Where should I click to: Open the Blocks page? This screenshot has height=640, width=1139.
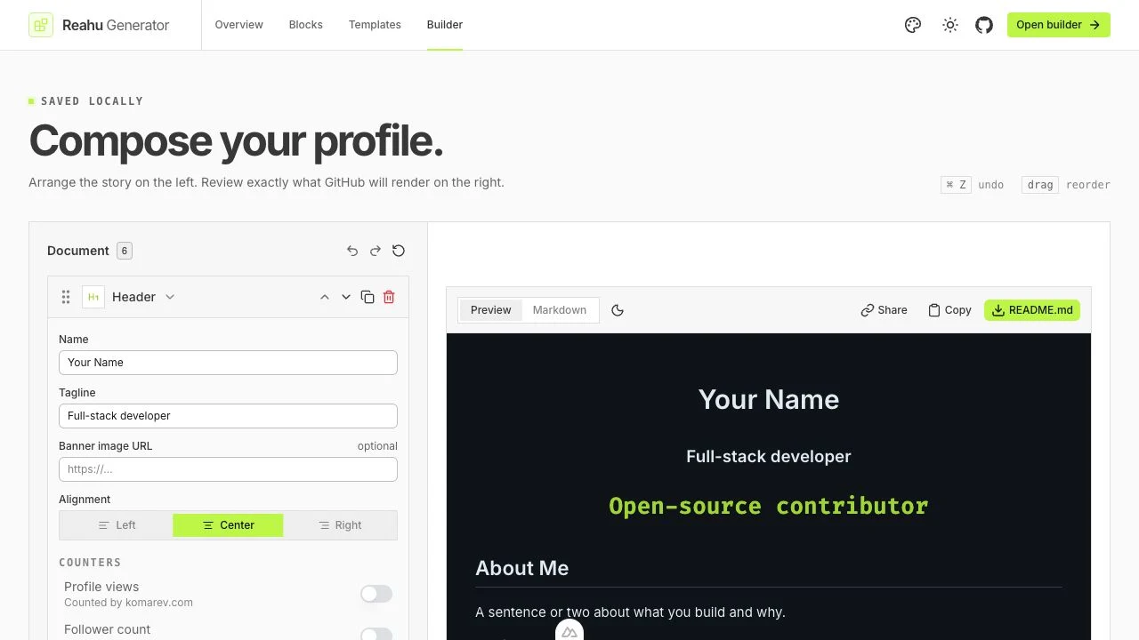306,25
